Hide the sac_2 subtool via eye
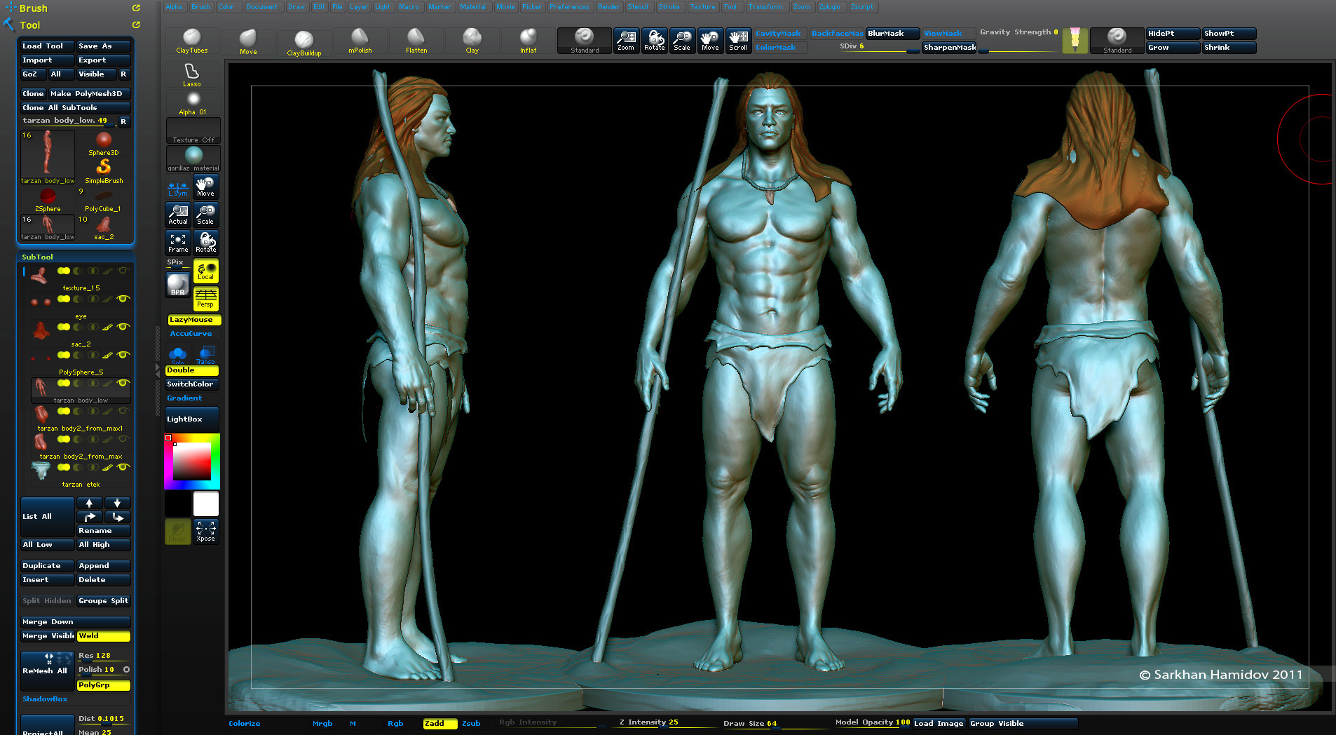Viewport: 1336px width, 735px height. (123, 327)
